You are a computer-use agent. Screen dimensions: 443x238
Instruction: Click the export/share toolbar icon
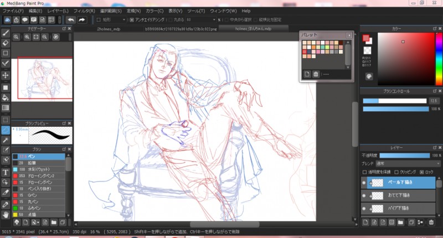tap(16, 20)
